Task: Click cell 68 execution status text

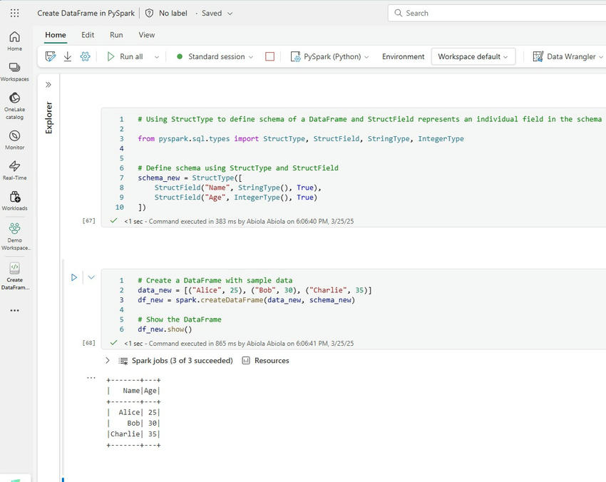Action: click(x=238, y=344)
